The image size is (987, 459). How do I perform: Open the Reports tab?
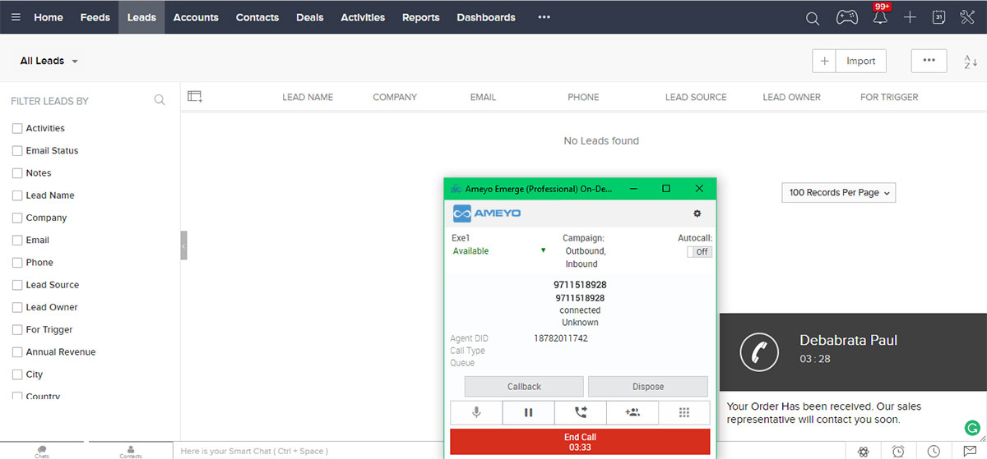(420, 17)
